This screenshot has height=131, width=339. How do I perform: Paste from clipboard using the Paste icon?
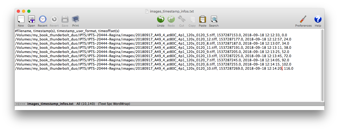click(202, 20)
